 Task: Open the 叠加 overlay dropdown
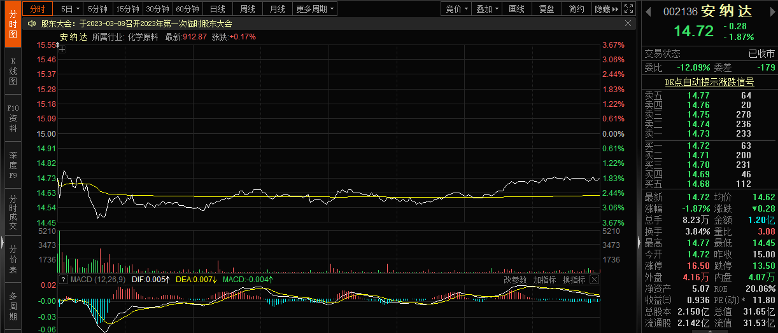click(x=487, y=9)
